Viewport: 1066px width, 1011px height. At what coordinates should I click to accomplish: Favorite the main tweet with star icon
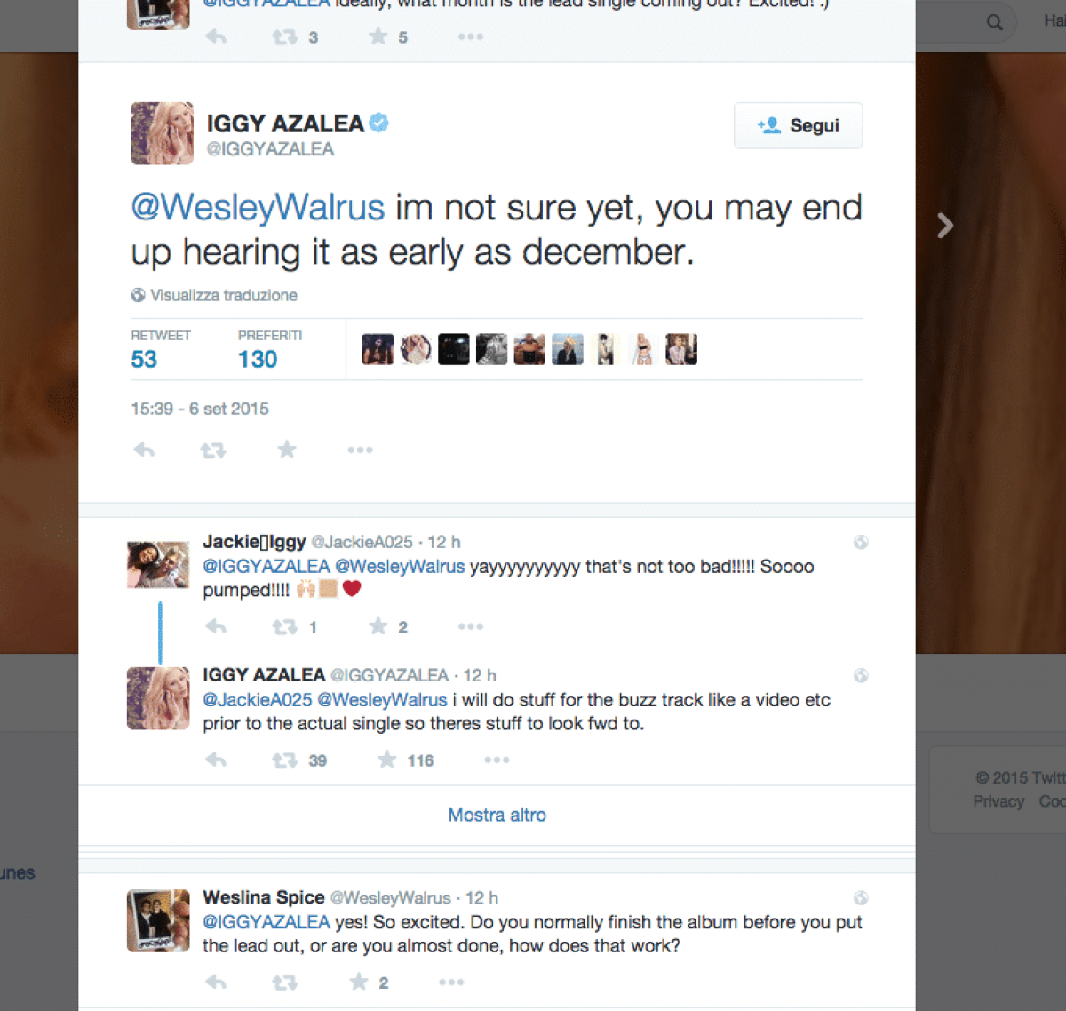(286, 450)
